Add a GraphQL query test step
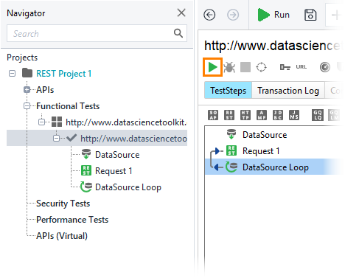 click(318, 115)
